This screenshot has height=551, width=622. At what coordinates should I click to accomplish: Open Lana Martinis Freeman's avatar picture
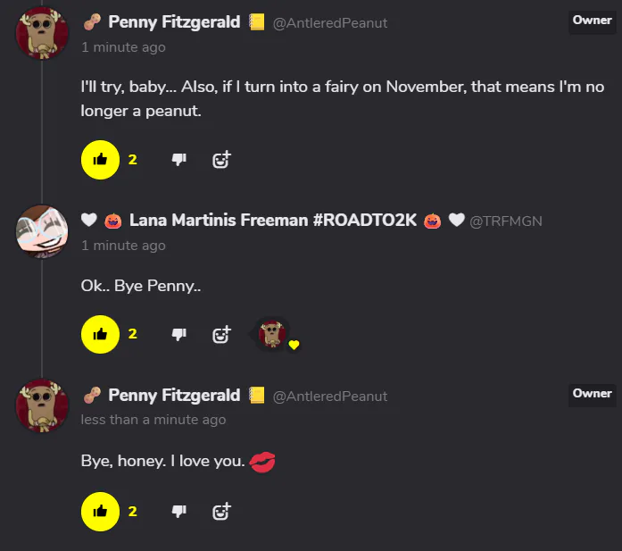coord(42,230)
